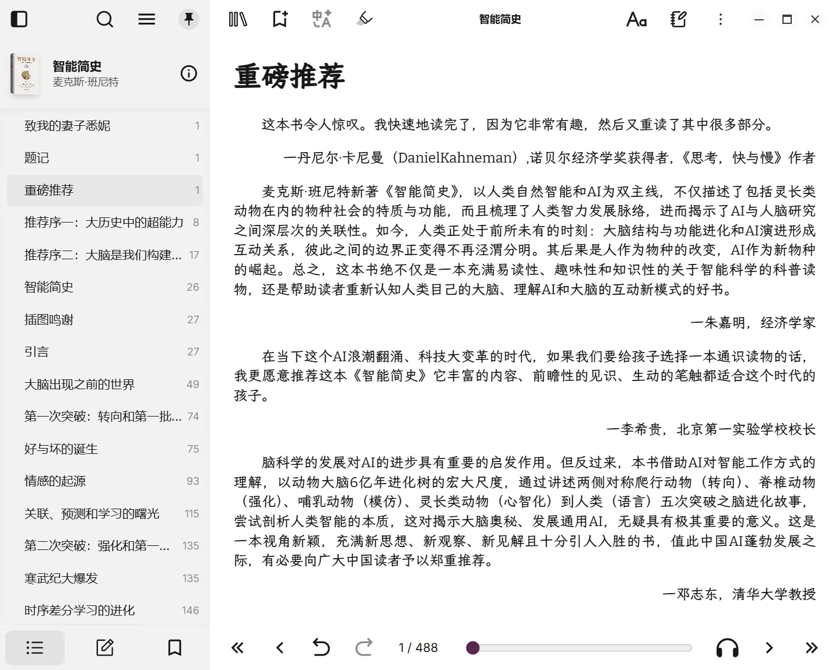Add a bookmark to this page

280,19
